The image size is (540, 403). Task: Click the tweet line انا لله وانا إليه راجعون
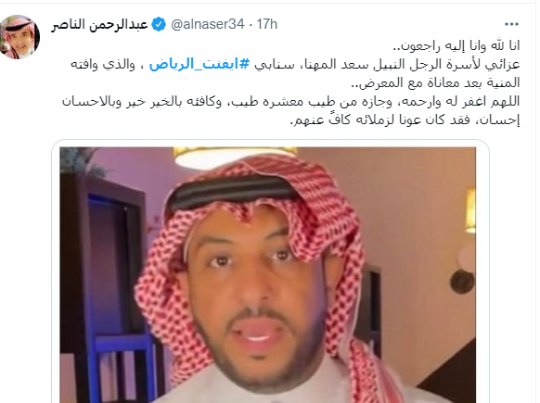(456, 45)
